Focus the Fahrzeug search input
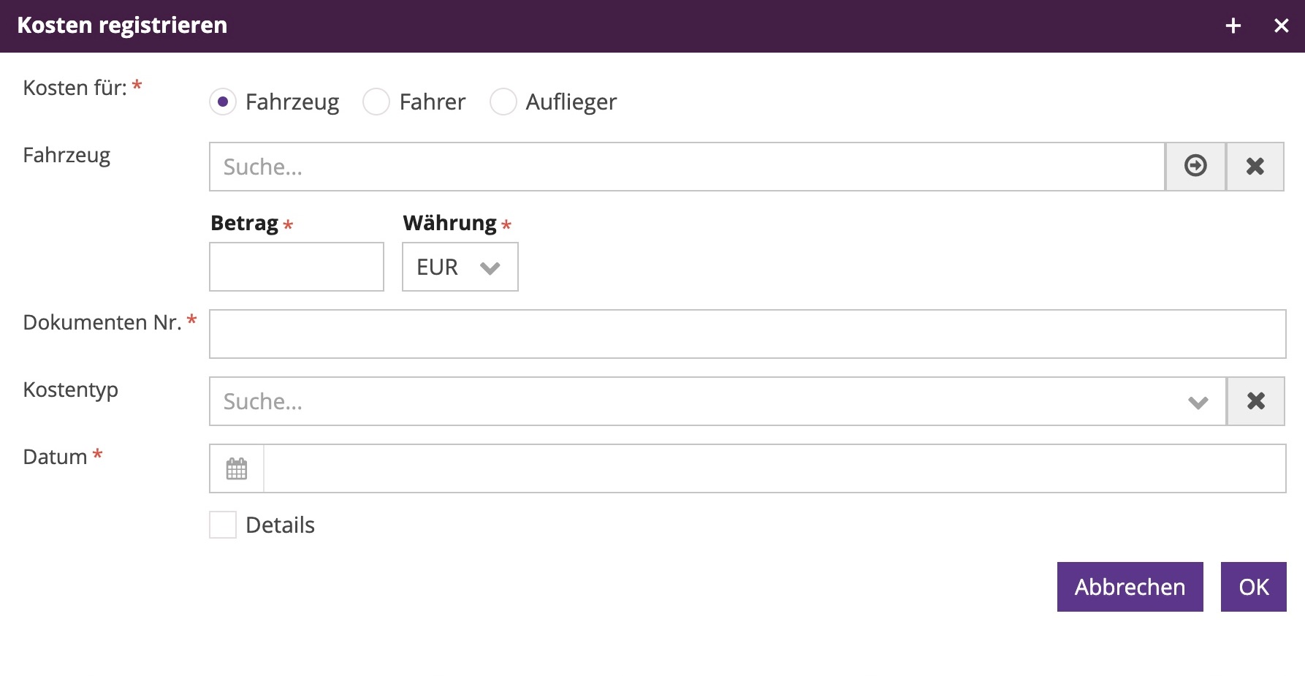 (687, 167)
